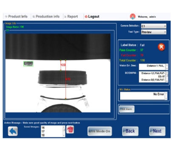Click the red fail status X icon

(x=161, y=47)
